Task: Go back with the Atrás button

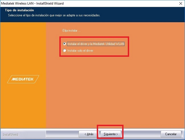Action: click(x=89, y=134)
